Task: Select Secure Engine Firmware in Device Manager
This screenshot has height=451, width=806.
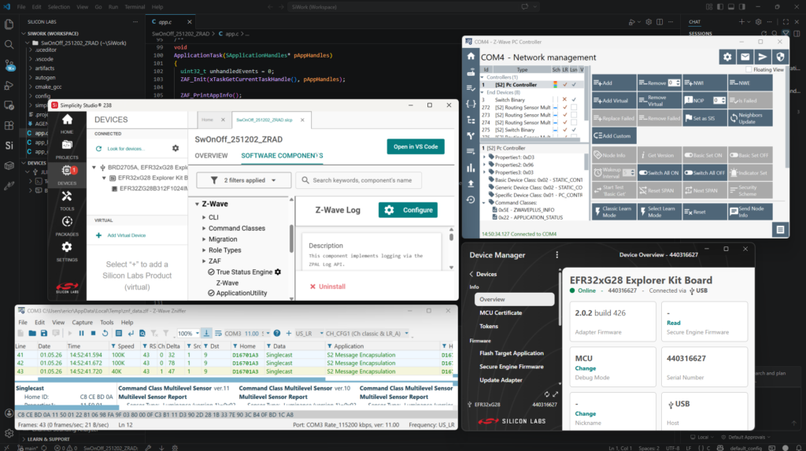Action: (x=511, y=367)
